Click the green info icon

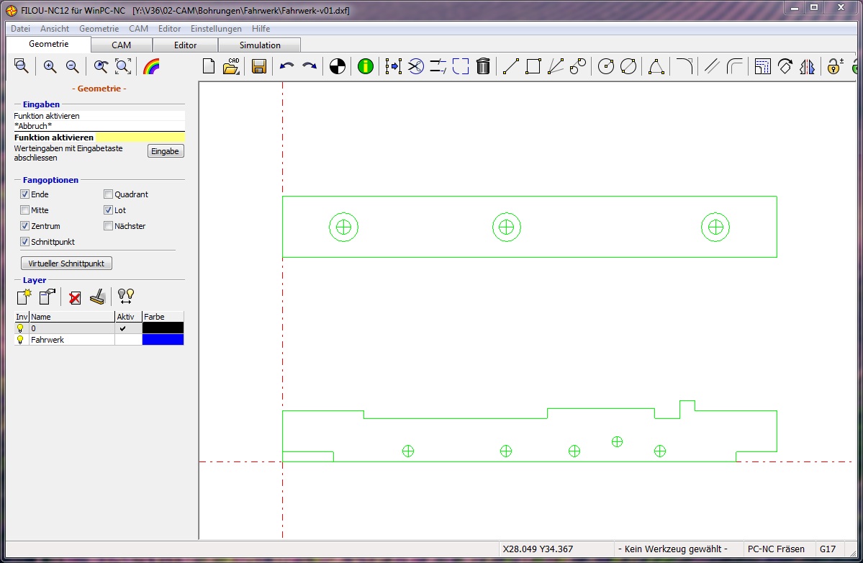pos(366,66)
